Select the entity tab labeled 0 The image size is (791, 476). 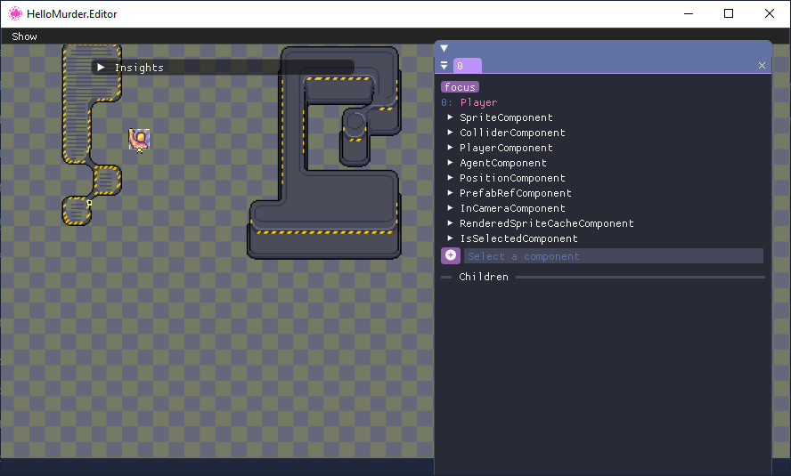(x=468, y=66)
